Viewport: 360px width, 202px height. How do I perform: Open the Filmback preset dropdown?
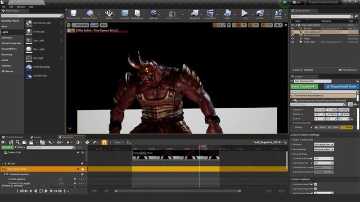pos(324,145)
